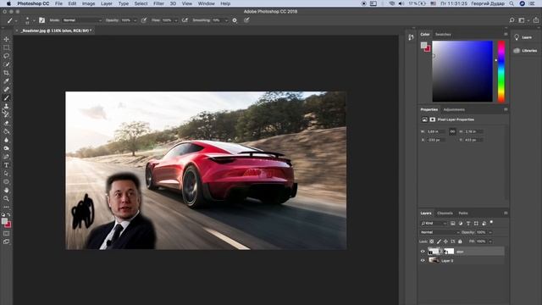Open the Image menu
Image resolution: width=542 pixels, height=305 pixels.
coord(88,3)
